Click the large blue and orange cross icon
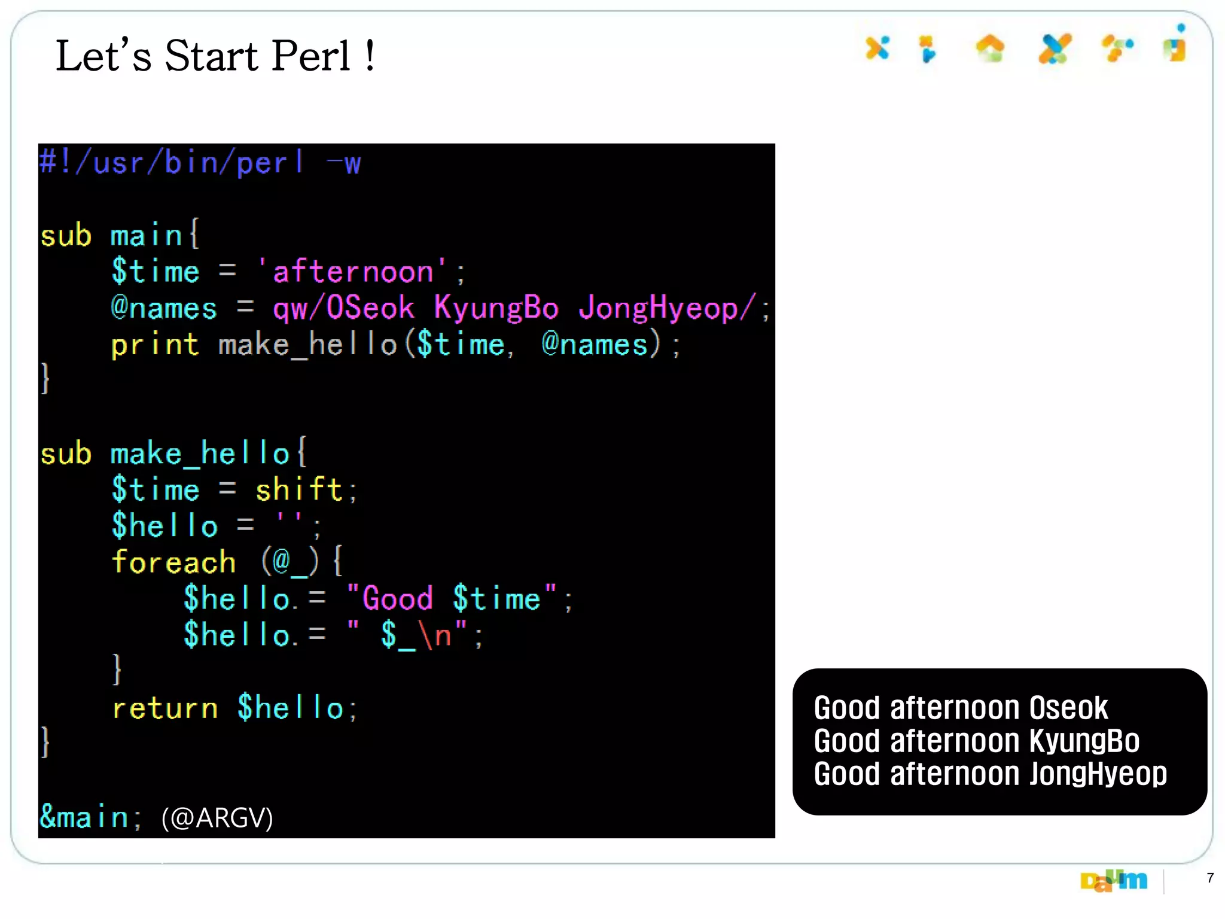1225x919 pixels. click(x=1055, y=48)
